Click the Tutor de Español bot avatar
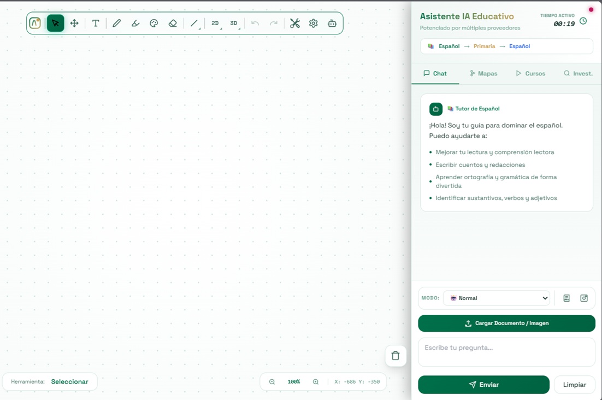This screenshot has height=400, width=602. click(436, 109)
